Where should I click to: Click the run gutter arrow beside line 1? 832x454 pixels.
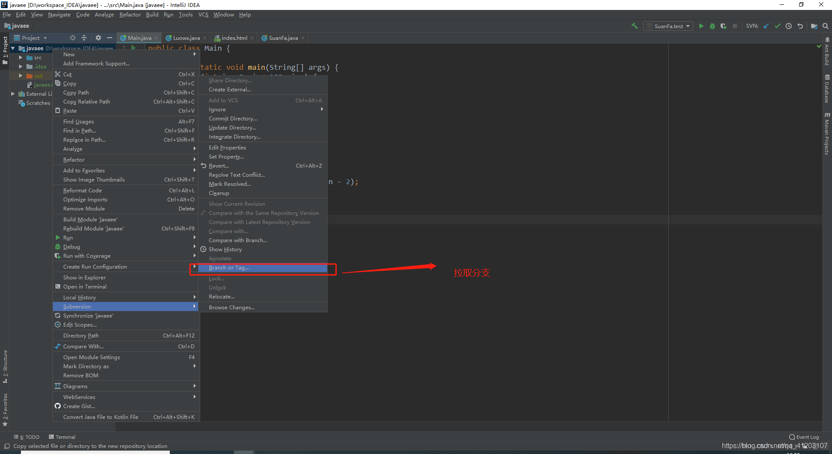pos(133,48)
